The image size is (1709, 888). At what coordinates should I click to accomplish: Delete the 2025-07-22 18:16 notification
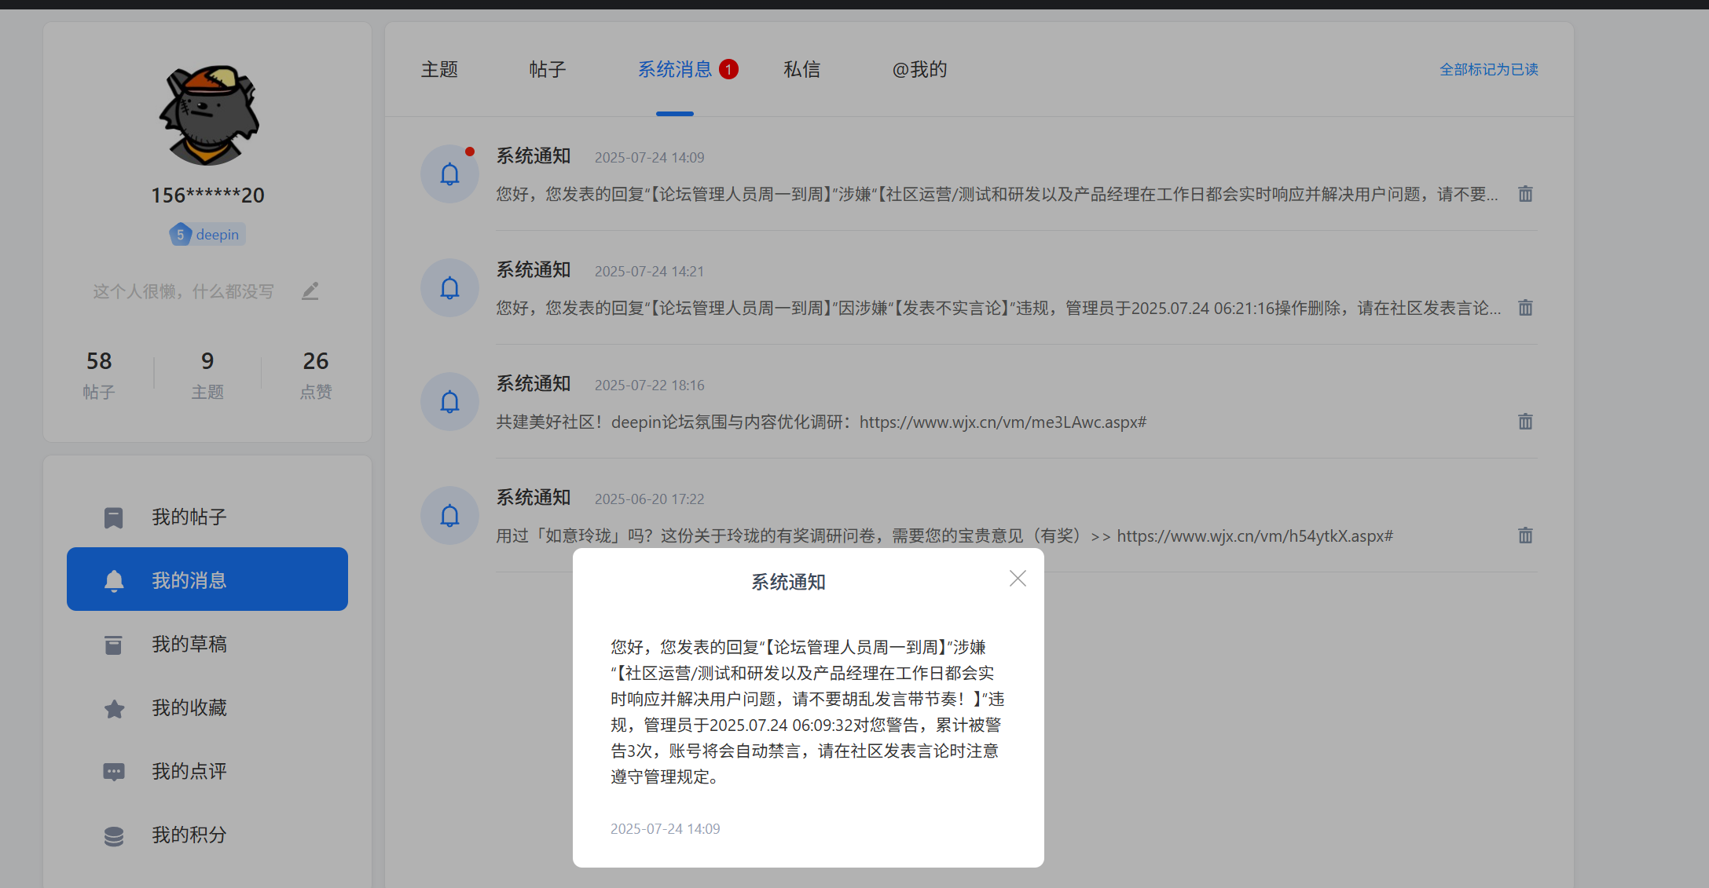coord(1525,422)
